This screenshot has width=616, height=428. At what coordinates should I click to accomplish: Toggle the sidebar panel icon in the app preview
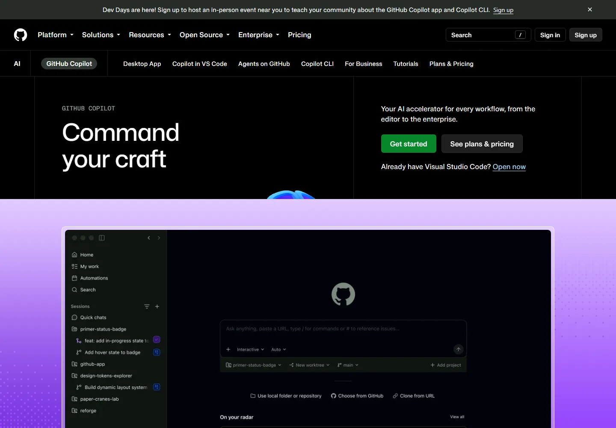click(102, 238)
